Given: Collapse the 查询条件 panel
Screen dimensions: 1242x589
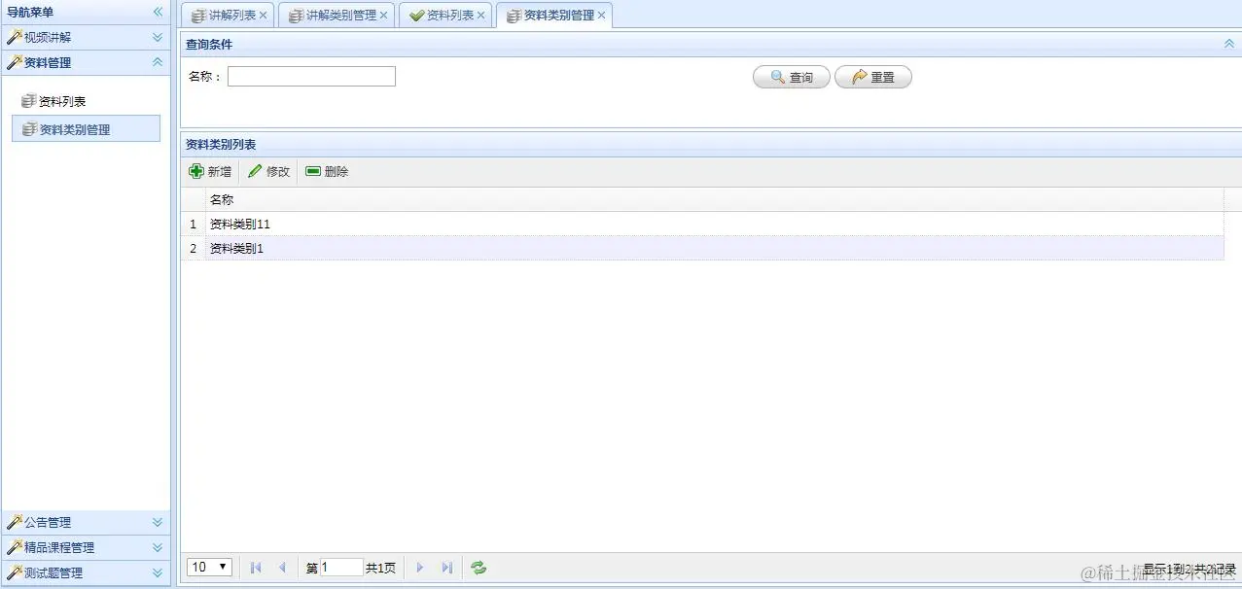Looking at the screenshot, I should (1228, 44).
